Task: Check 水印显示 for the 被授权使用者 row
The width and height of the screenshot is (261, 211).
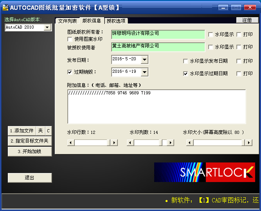Action: [x=211, y=47]
